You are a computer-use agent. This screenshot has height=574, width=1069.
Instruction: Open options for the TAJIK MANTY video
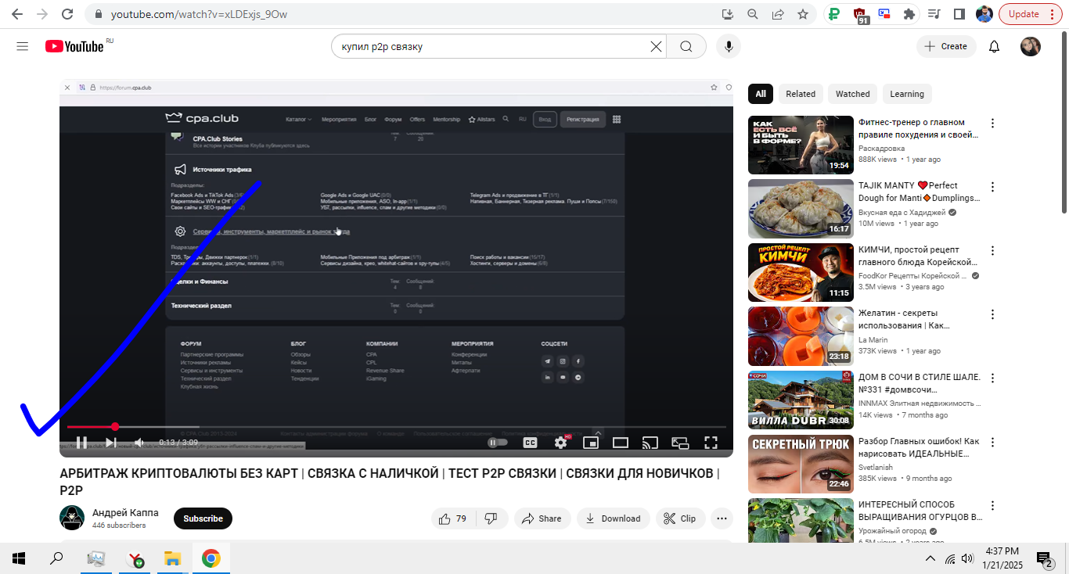point(993,187)
